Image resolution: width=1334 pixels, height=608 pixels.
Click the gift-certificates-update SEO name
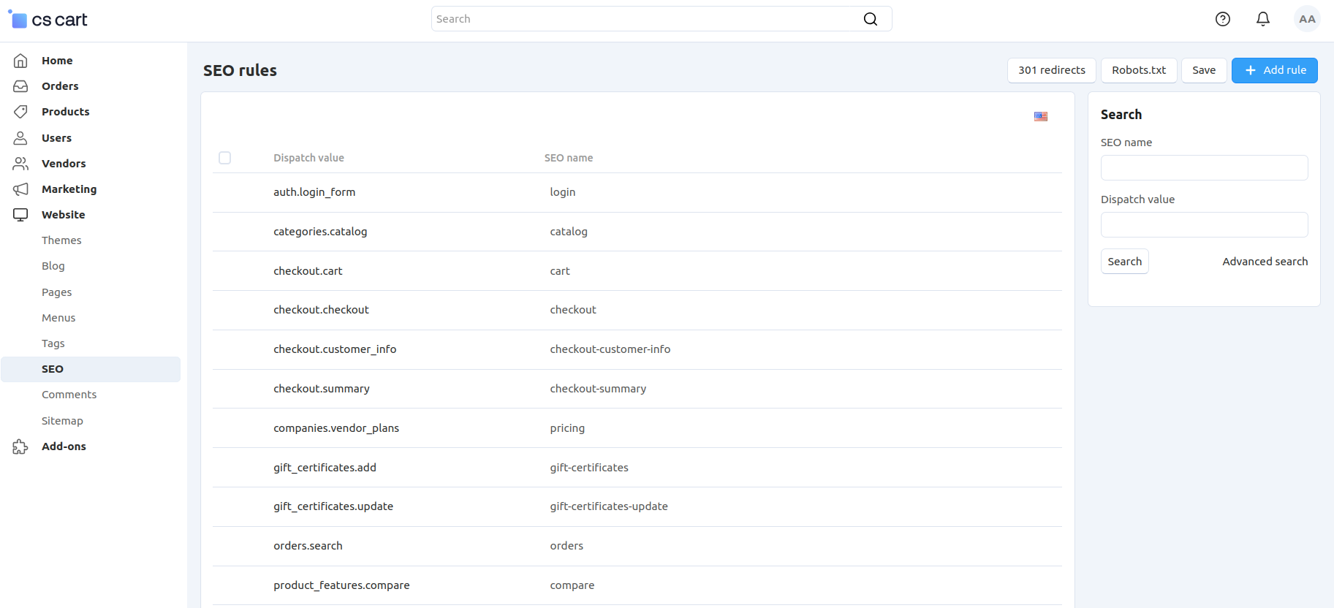click(609, 506)
